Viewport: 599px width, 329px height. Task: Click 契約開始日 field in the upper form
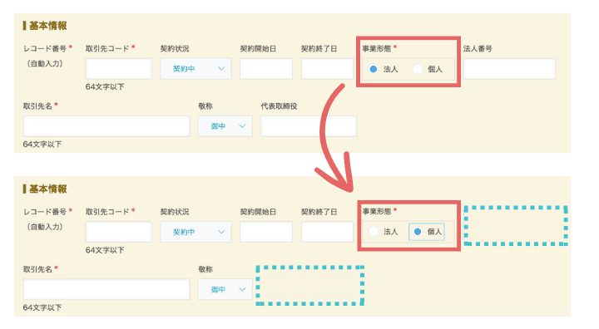click(266, 69)
